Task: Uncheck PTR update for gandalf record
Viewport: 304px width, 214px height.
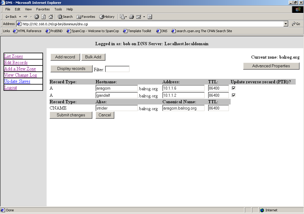Action: (234, 95)
